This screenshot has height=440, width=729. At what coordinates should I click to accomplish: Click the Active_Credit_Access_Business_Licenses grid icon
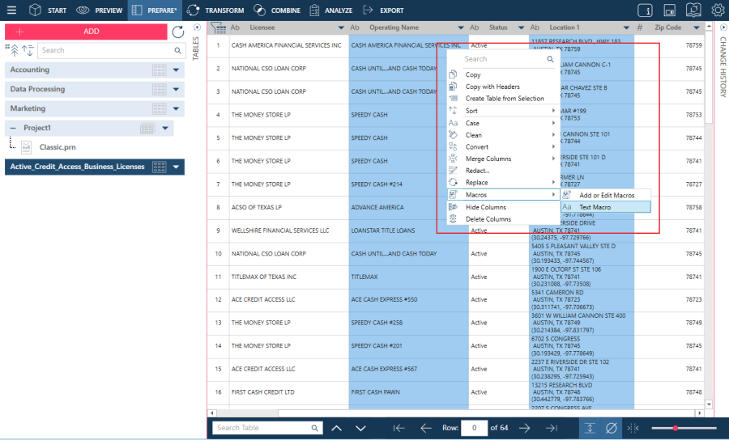[x=159, y=167]
